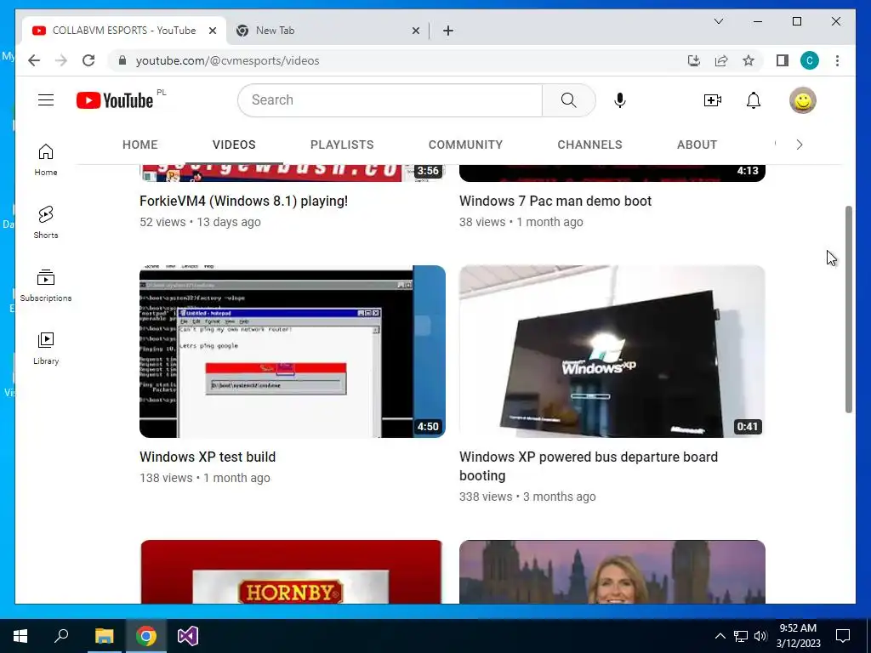
Task: Switch to the PLAYLISTS tab
Action: tap(342, 145)
